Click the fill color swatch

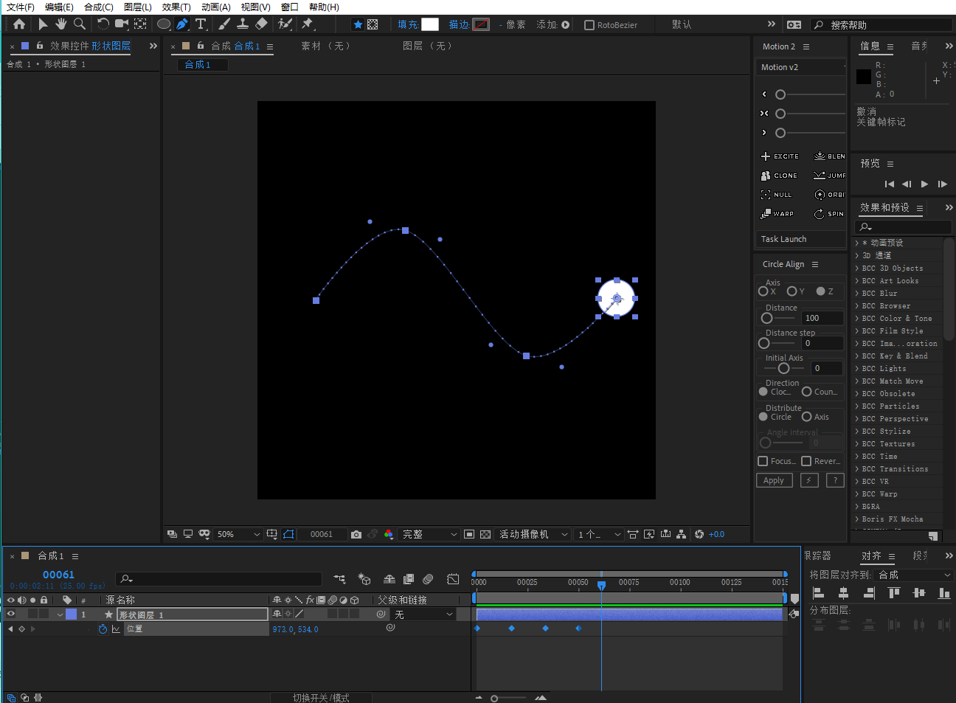[430, 24]
